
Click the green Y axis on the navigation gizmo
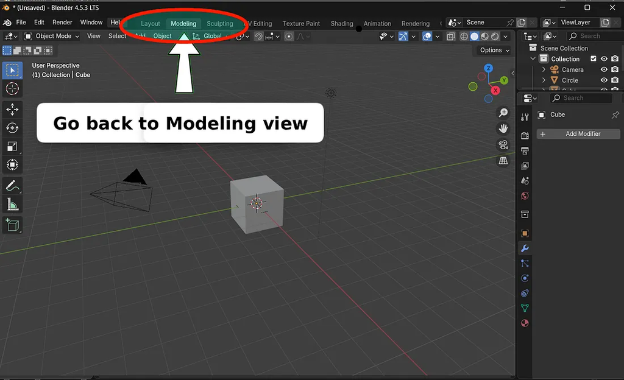tap(503, 80)
